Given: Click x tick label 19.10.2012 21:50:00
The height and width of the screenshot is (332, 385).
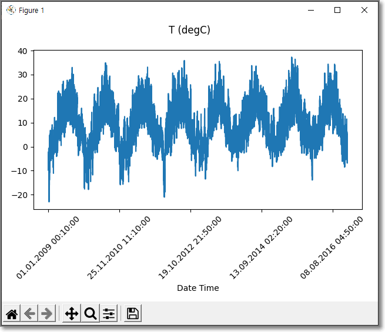Looking at the screenshot, I should (190, 247).
